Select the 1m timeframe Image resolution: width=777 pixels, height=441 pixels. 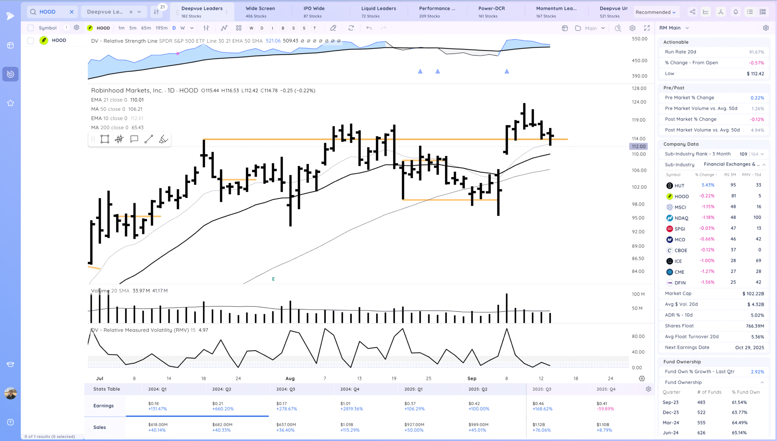click(x=121, y=28)
